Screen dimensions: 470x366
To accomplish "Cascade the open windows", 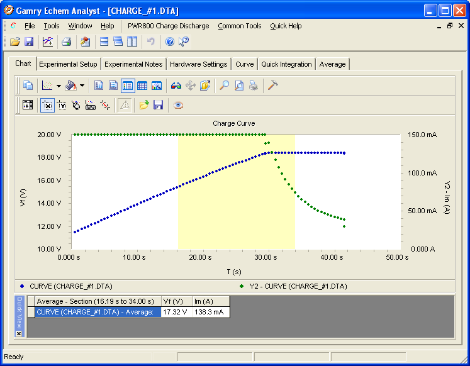I will [118, 42].
